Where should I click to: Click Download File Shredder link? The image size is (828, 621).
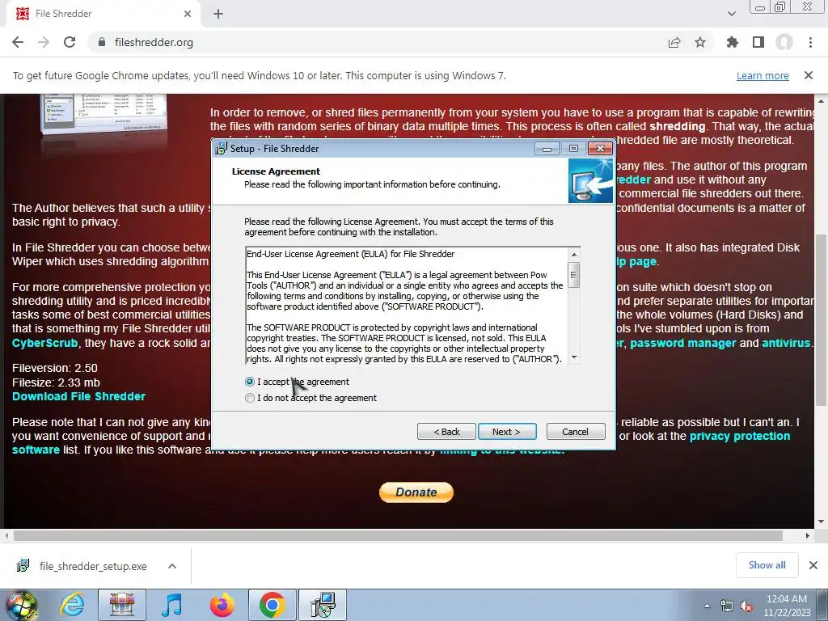click(78, 396)
